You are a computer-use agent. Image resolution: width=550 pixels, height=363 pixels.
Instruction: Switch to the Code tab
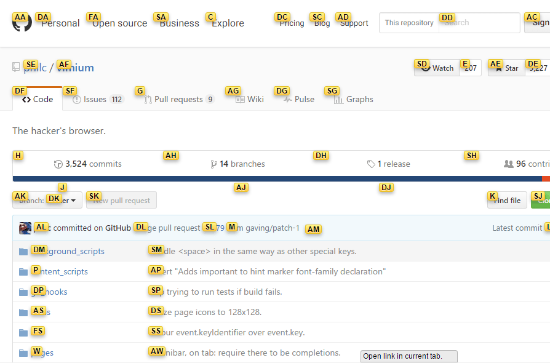(38, 99)
